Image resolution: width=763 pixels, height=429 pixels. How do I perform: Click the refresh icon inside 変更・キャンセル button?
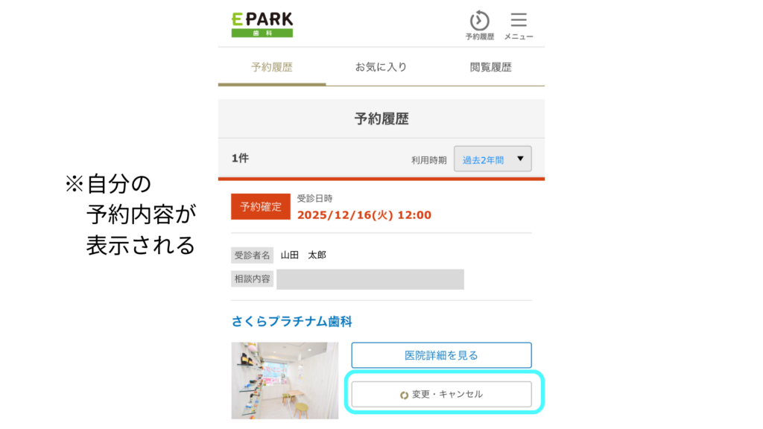[404, 395]
